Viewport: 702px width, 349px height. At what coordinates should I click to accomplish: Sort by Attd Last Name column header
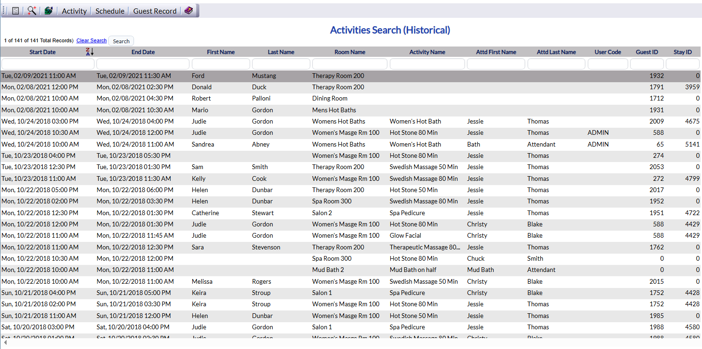(556, 52)
